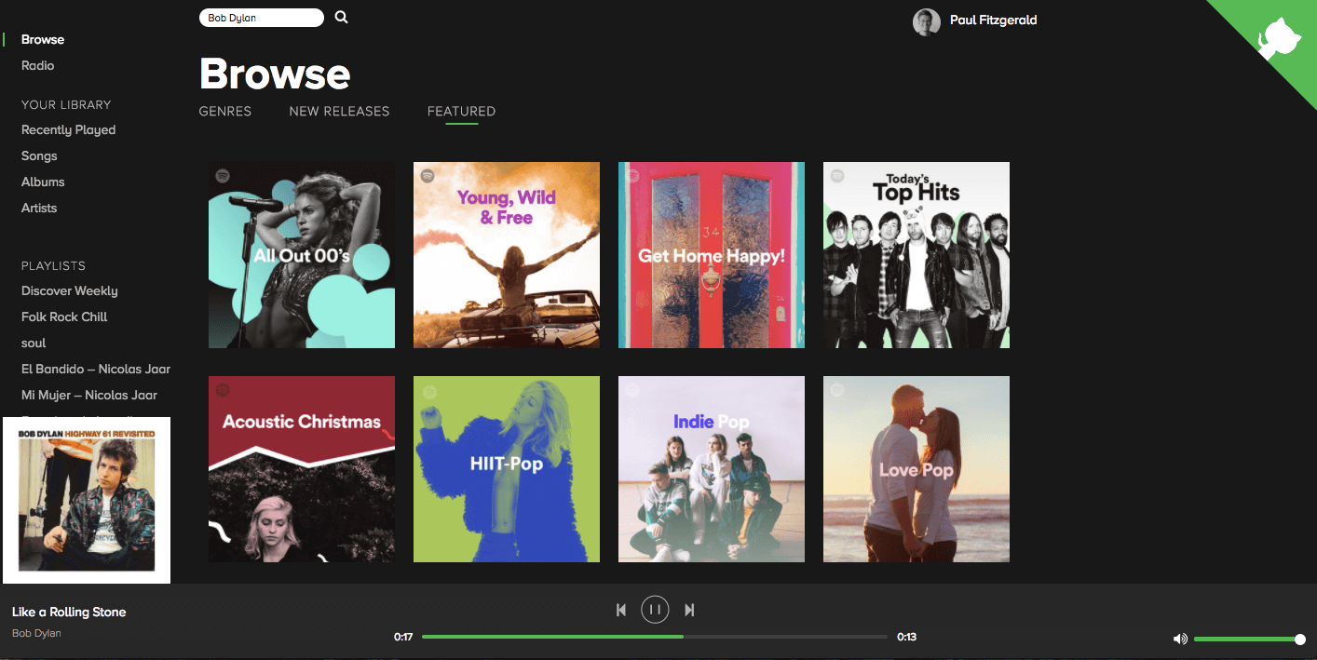Open the Indie Pop playlist cover

tap(712, 469)
